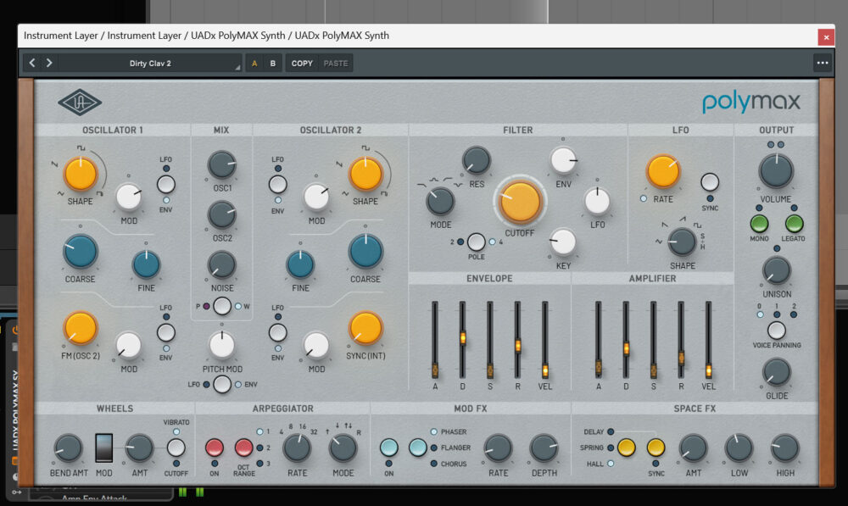Click the Mod FX type selector button

pos(417,448)
